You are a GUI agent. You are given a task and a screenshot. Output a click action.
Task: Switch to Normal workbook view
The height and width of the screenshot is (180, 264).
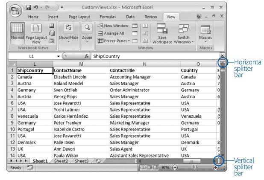17,33
